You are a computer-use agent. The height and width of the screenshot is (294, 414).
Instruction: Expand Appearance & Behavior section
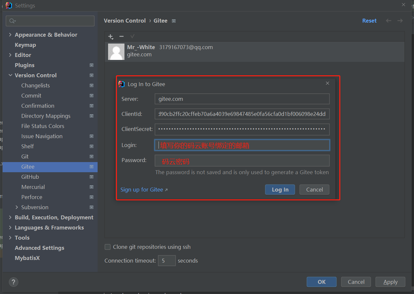click(x=10, y=35)
